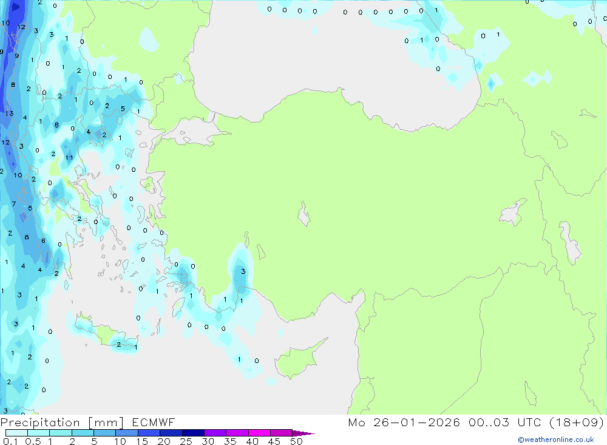
Task: Click the legend label "30"
Action: tap(208, 441)
